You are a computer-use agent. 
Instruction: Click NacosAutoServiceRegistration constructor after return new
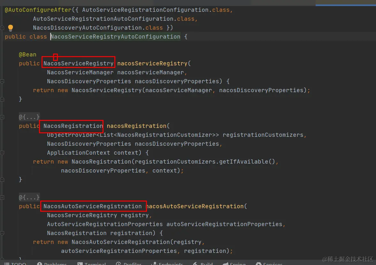coord(121,242)
